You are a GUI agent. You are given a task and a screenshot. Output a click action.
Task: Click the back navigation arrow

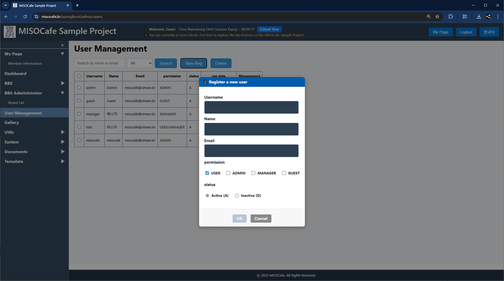[x=6, y=17]
